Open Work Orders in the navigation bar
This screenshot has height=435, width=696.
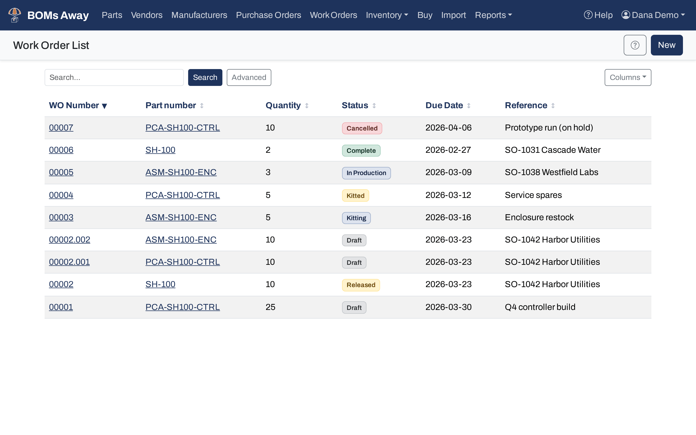(333, 15)
